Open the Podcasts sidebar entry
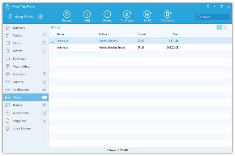Screen dimensions: 235x156 coord(26,74)
